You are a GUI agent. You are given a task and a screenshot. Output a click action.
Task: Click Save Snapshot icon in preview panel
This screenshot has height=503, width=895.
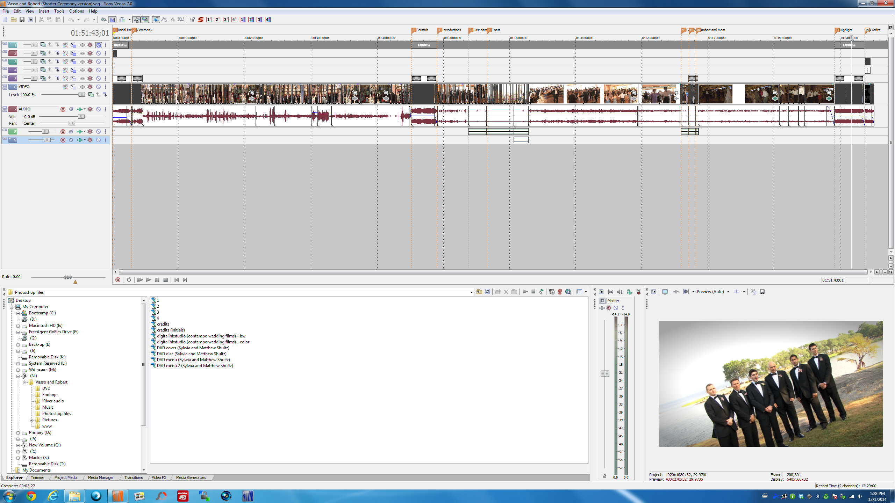[762, 292]
